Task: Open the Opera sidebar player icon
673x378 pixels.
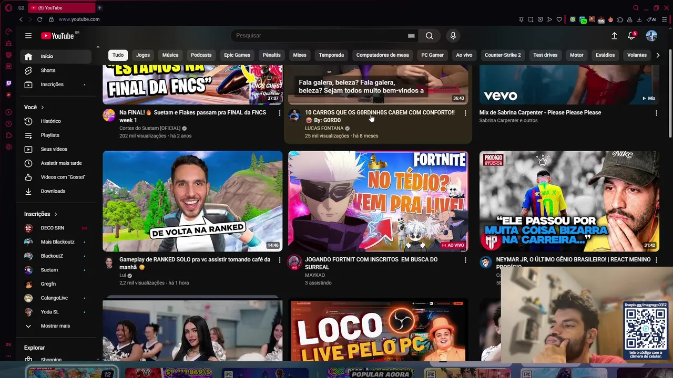Action: [8, 112]
